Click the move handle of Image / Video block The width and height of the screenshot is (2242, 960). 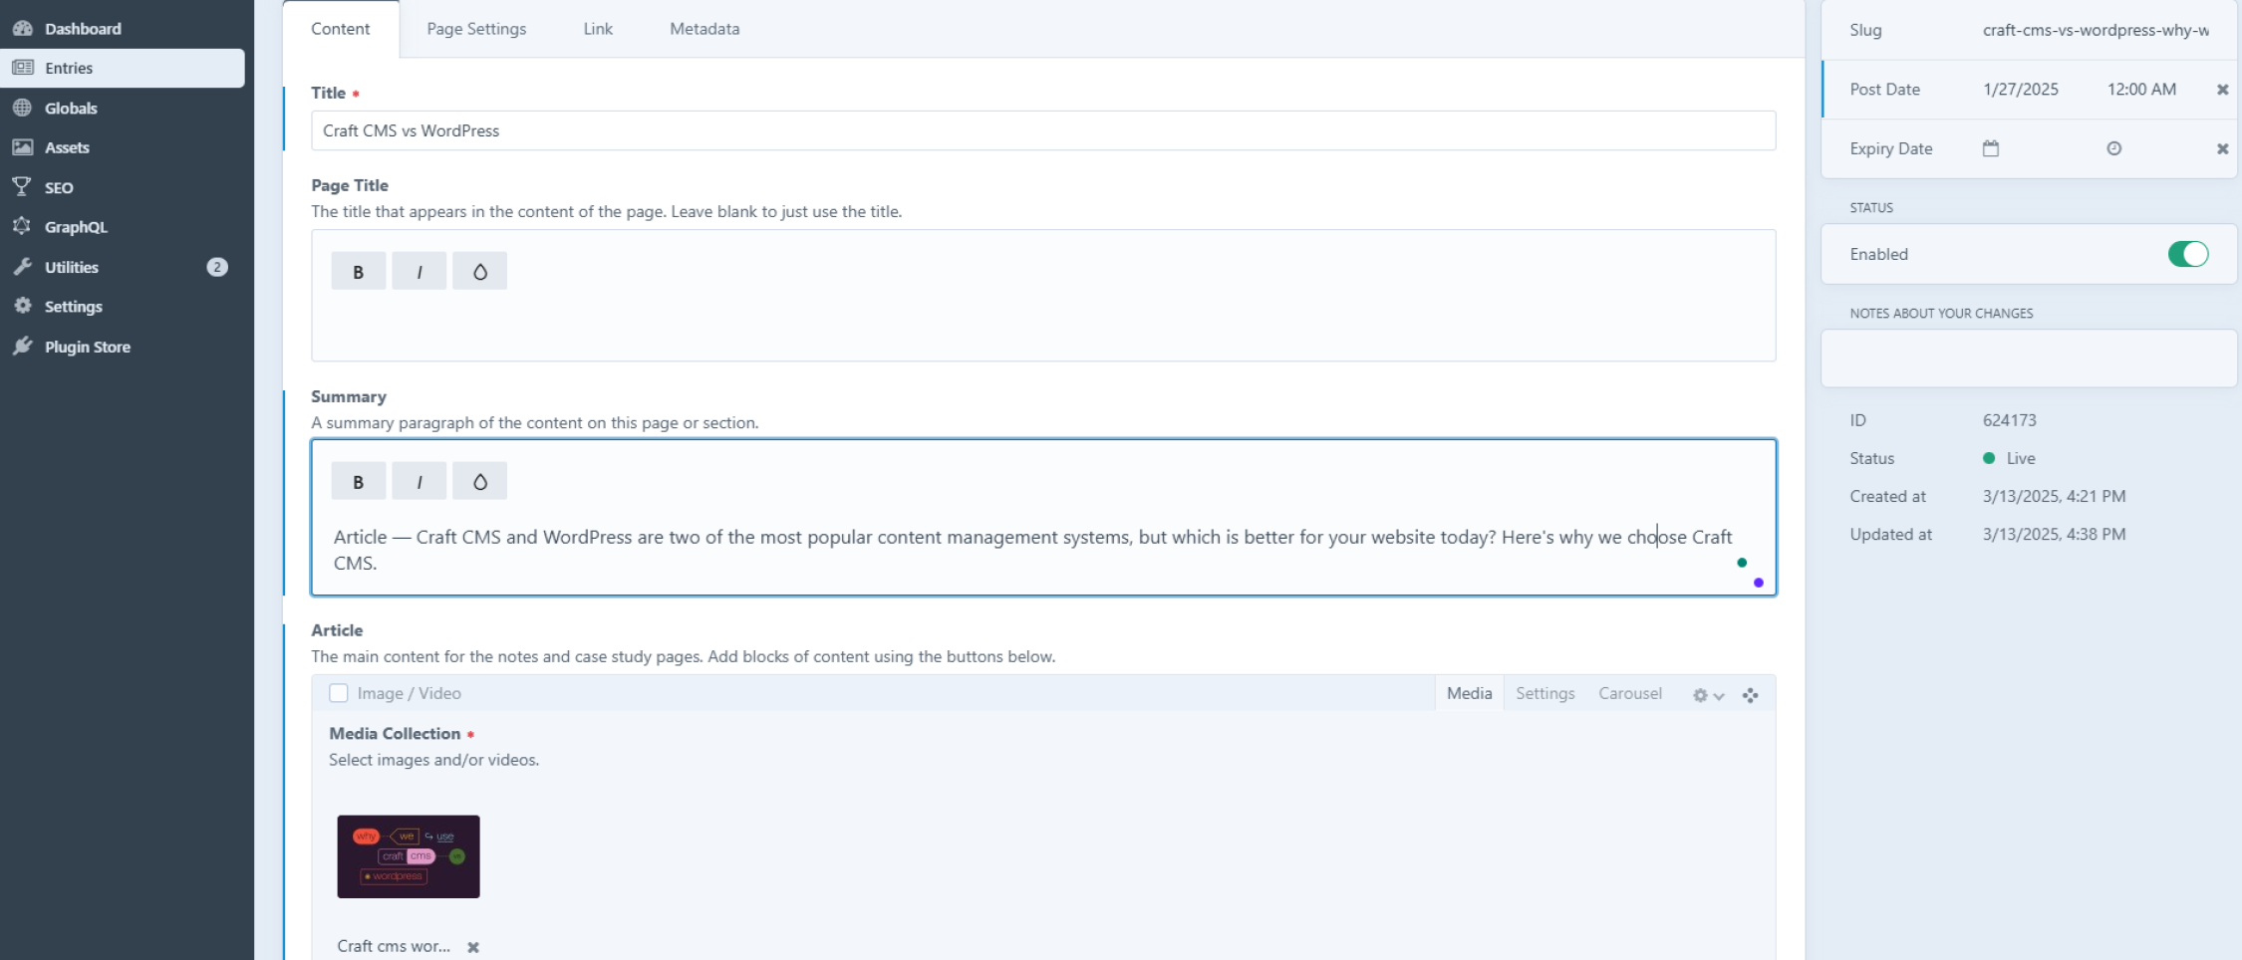click(x=1750, y=695)
